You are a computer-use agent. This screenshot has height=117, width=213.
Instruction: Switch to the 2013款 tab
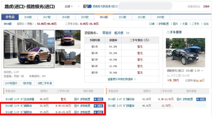pyautogui.click(x=122, y=17)
